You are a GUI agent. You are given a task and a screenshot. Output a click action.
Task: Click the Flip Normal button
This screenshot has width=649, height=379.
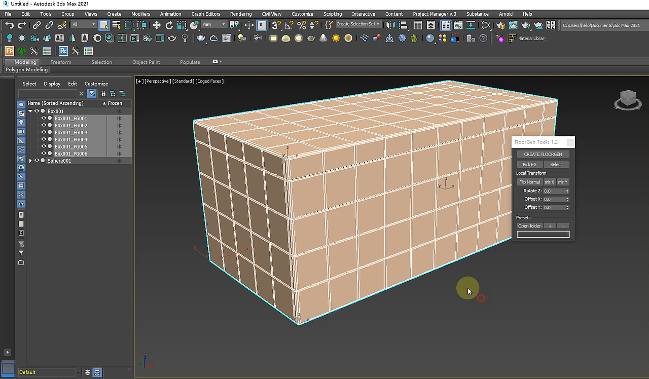coord(529,182)
